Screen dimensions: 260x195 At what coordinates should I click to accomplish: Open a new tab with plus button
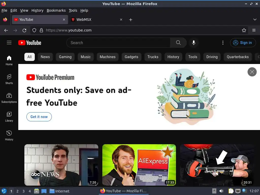coord(131,20)
